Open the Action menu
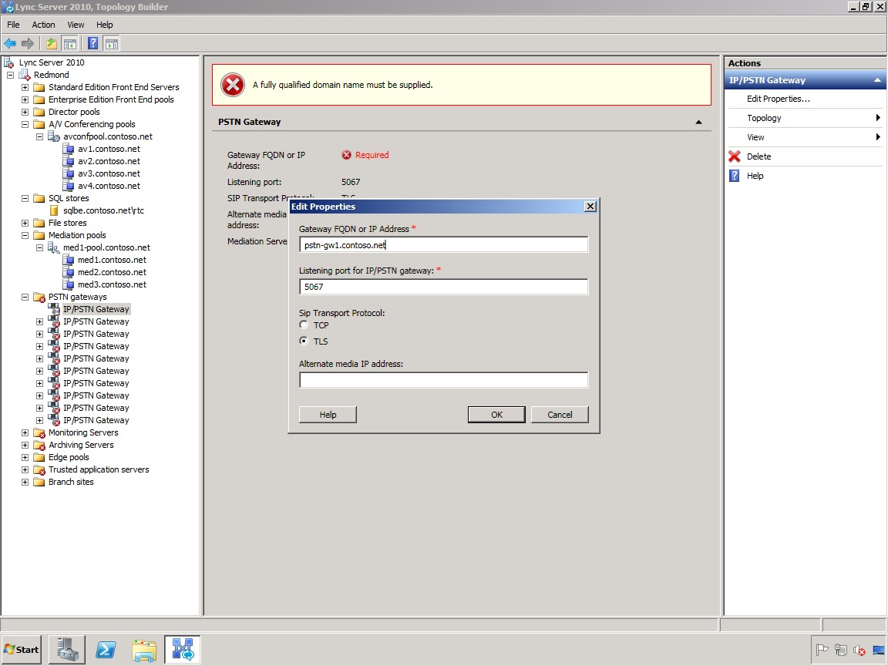Image resolution: width=888 pixels, height=666 pixels. [44, 25]
